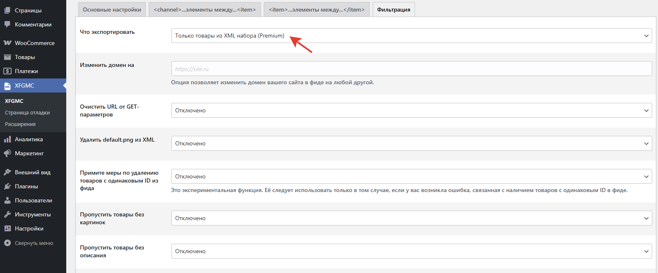Click the Products (Товары) archive icon

click(x=7, y=57)
